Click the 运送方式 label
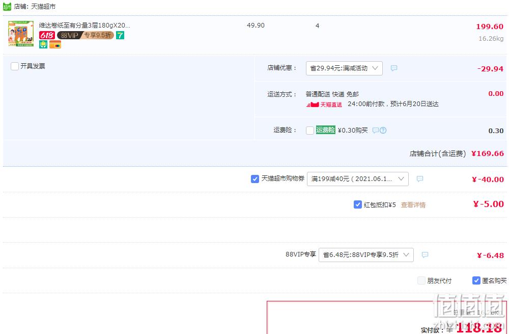The width and height of the screenshot is (509, 334). click(x=282, y=94)
